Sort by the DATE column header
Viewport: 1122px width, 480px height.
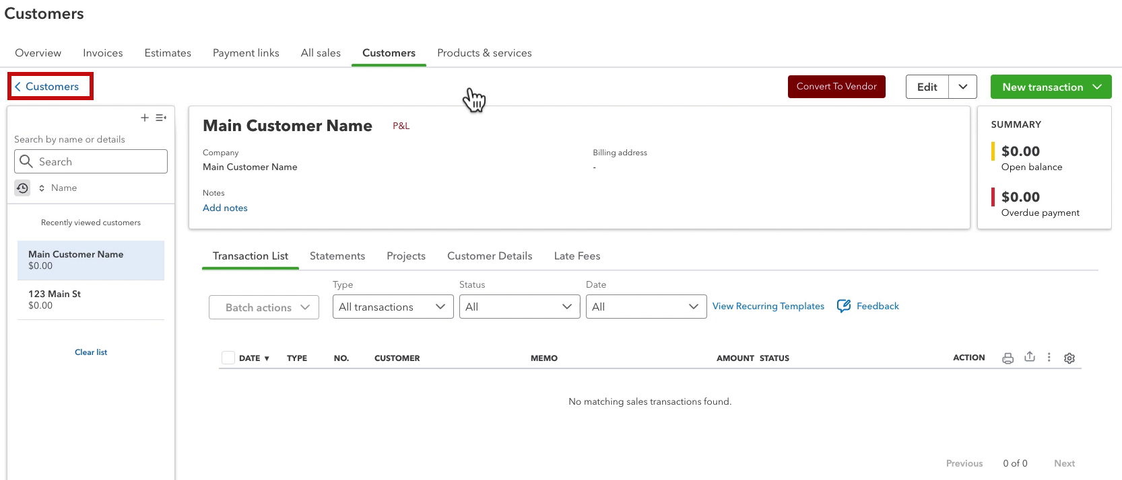click(x=254, y=358)
